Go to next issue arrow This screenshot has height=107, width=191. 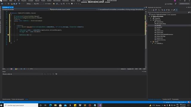pos(24,69)
